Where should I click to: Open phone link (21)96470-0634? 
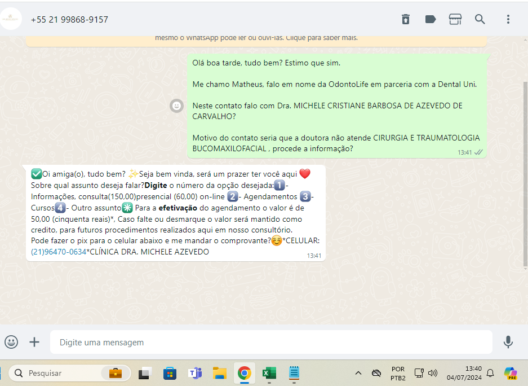point(59,252)
